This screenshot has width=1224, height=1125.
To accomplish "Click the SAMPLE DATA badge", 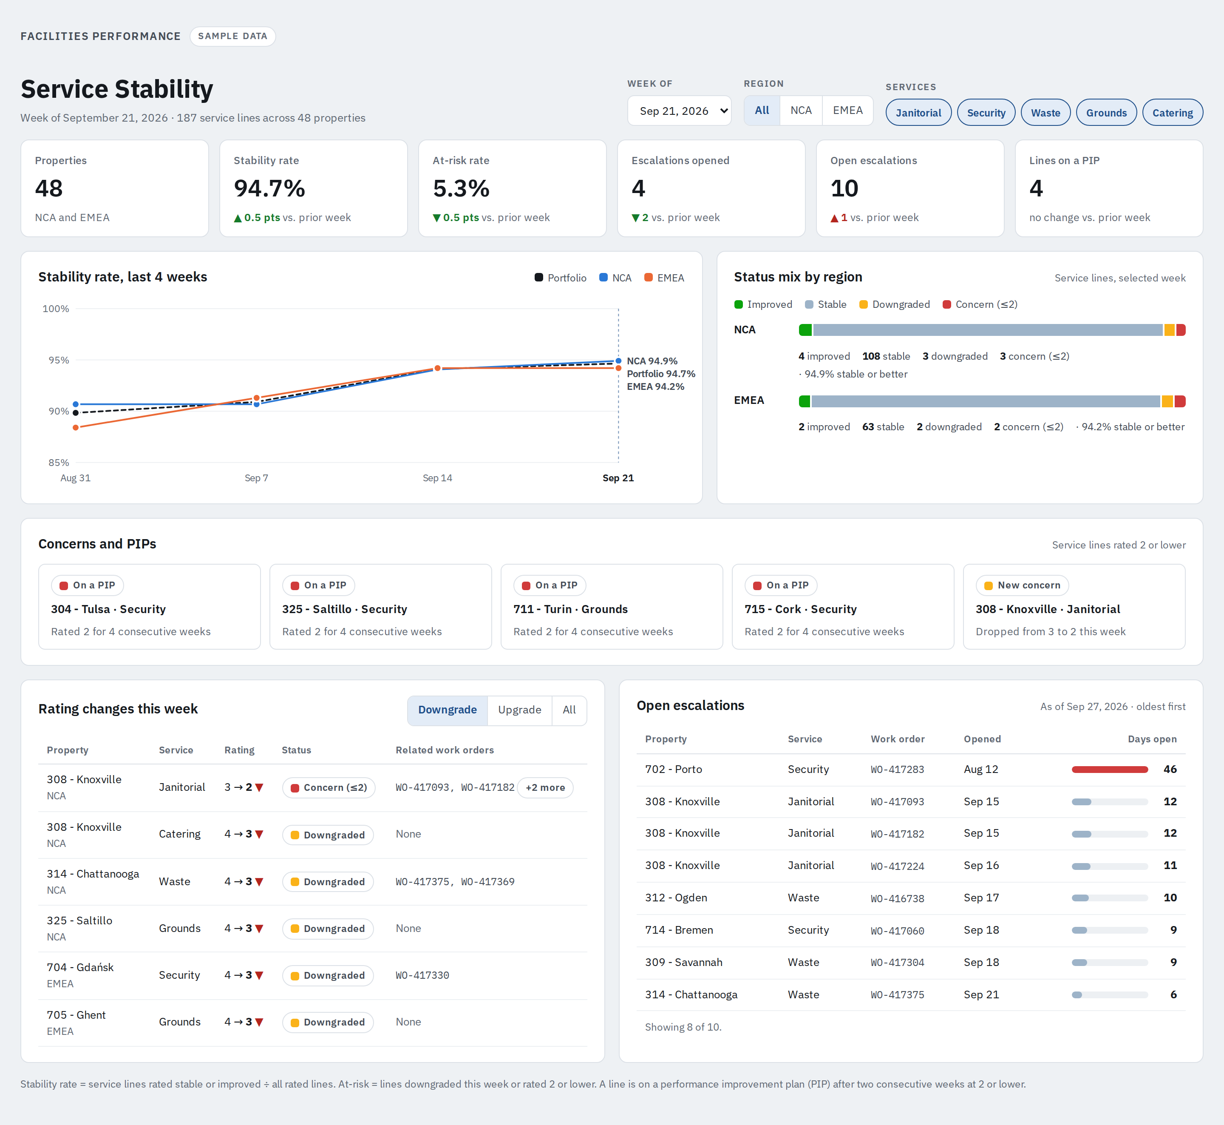I will pyautogui.click(x=232, y=37).
